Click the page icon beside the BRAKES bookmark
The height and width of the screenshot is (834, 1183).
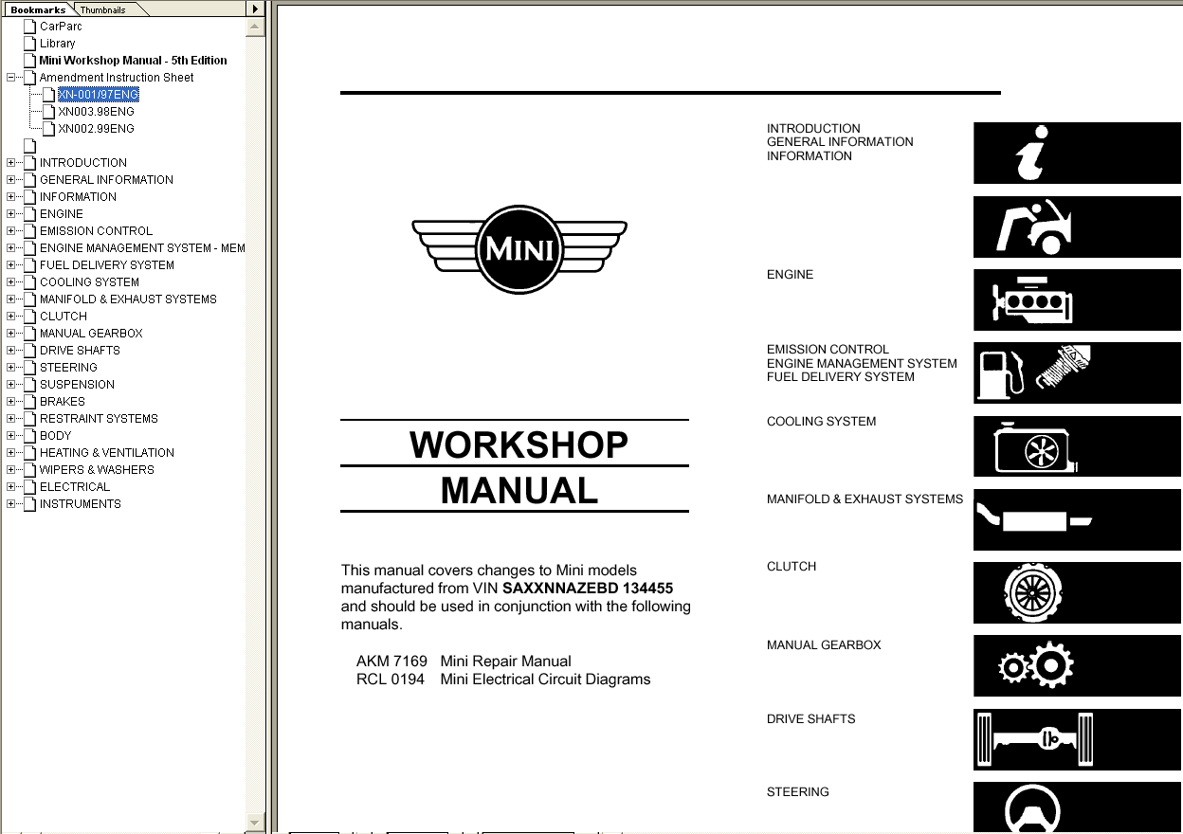[x=29, y=402]
